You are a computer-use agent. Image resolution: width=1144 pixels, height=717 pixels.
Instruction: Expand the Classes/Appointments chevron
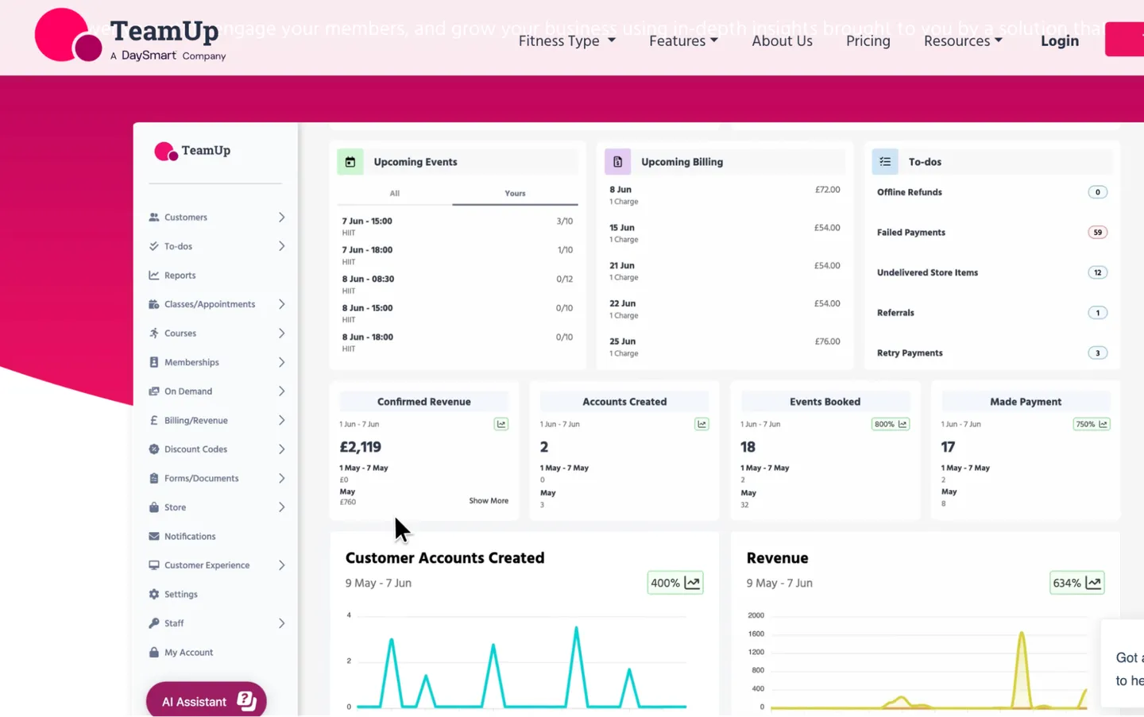(x=281, y=304)
